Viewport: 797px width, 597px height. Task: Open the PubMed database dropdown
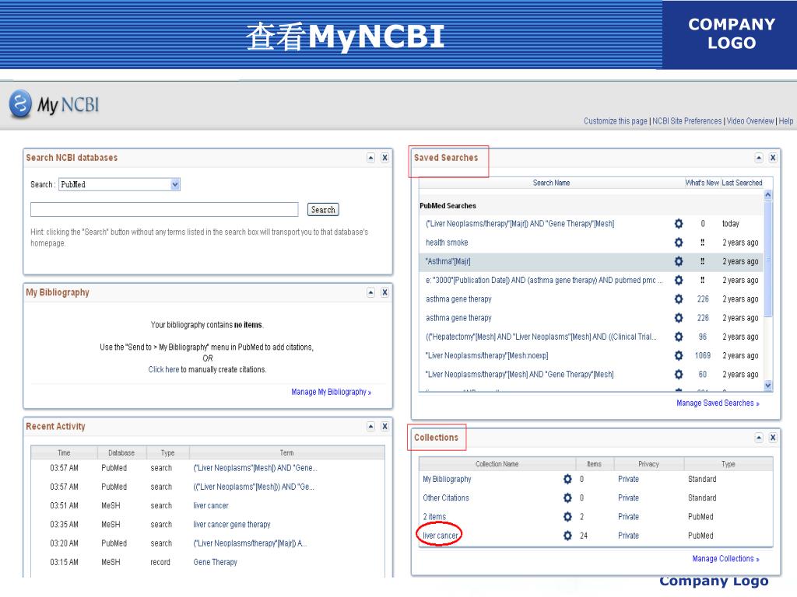(x=119, y=185)
